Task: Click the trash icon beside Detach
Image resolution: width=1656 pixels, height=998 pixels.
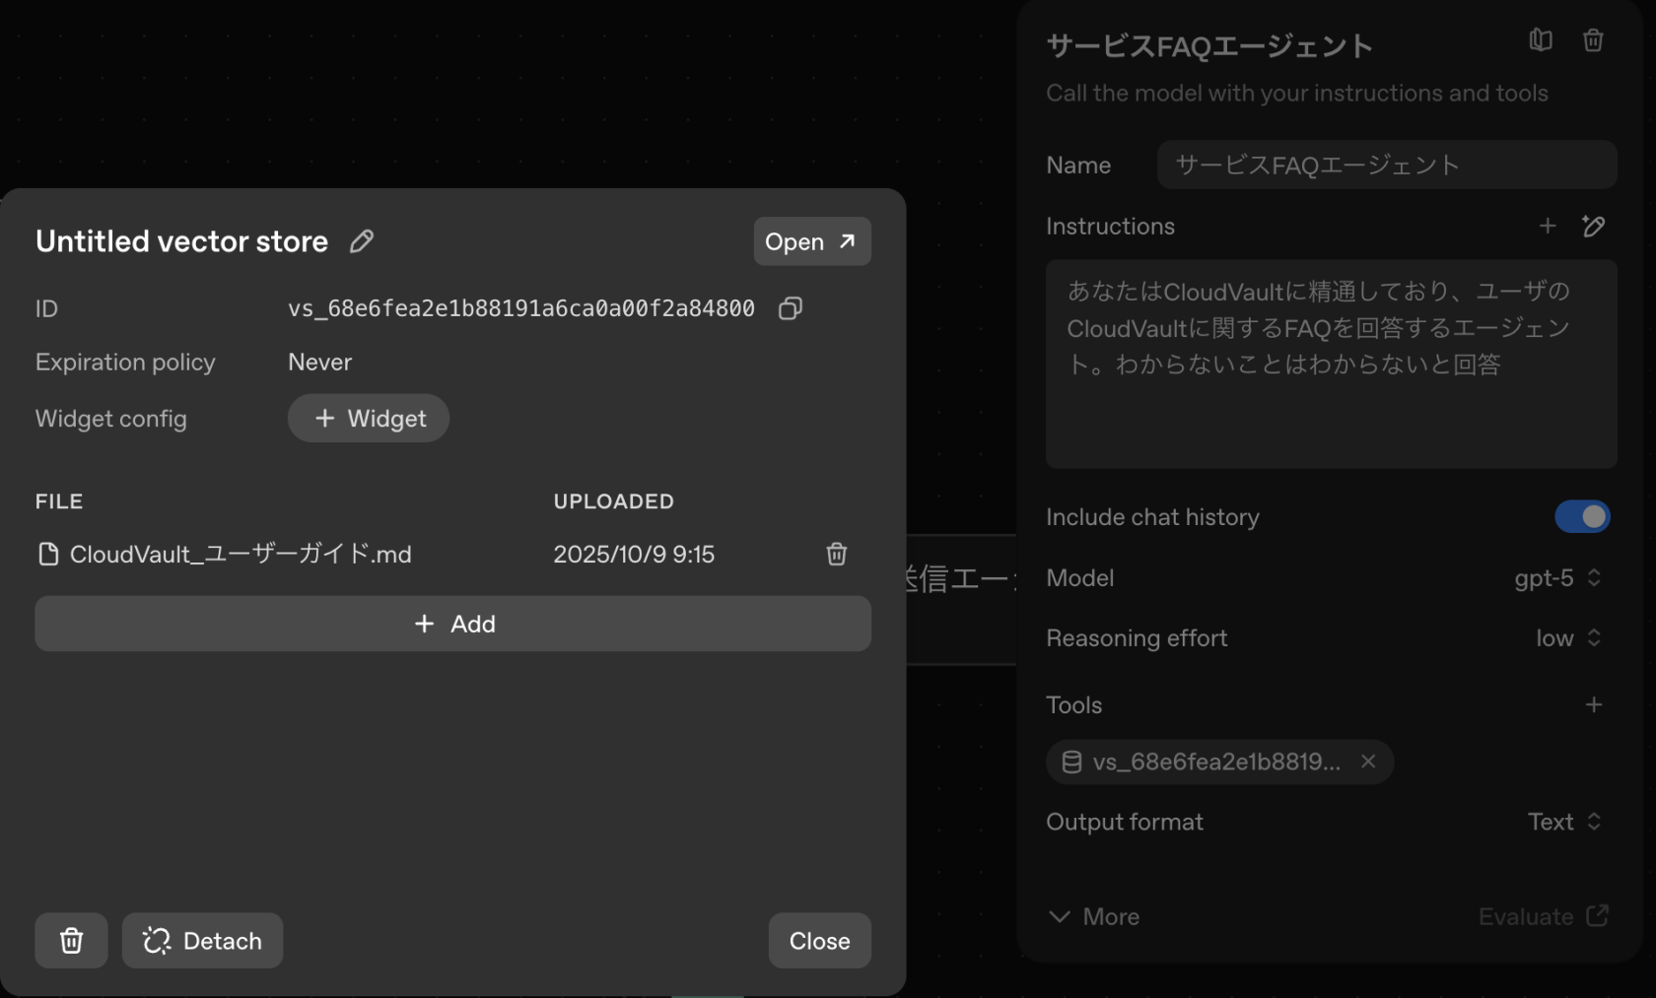Action: click(x=71, y=941)
